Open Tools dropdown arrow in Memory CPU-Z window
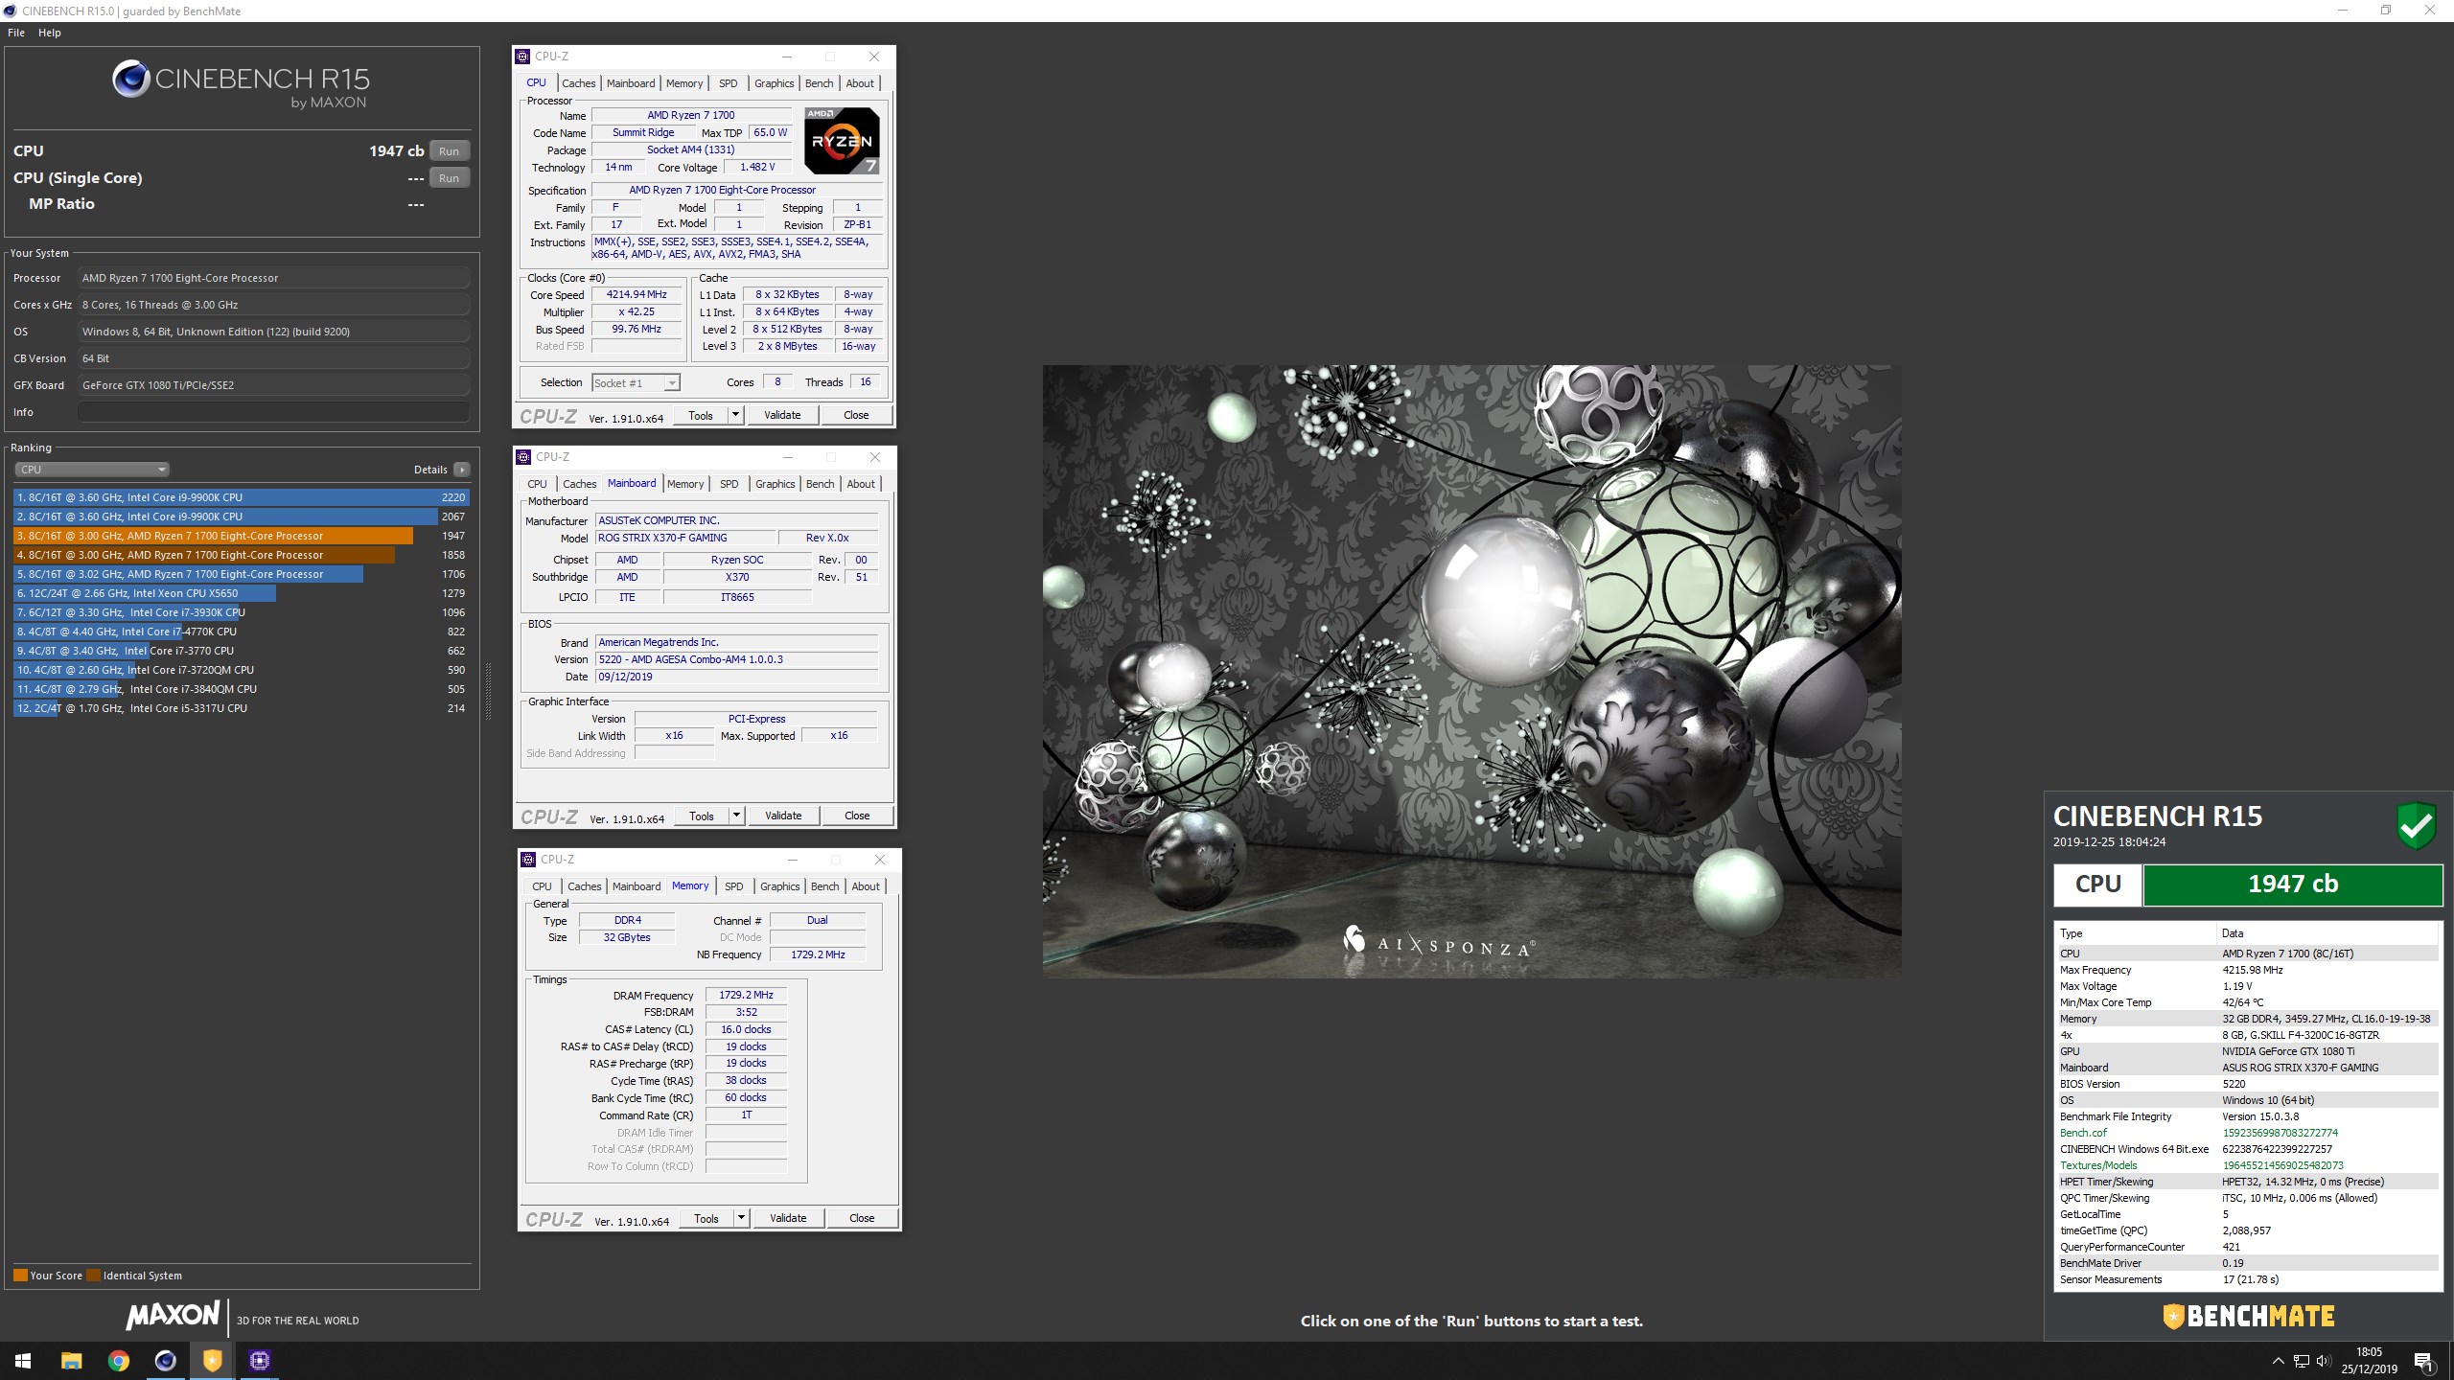Image resolution: width=2454 pixels, height=1380 pixels. pyautogui.click(x=741, y=1218)
